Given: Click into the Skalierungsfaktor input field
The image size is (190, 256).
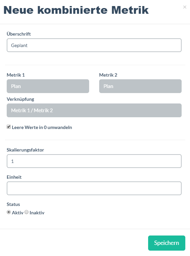Looking at the screenshot, I should tap(94, 161).
